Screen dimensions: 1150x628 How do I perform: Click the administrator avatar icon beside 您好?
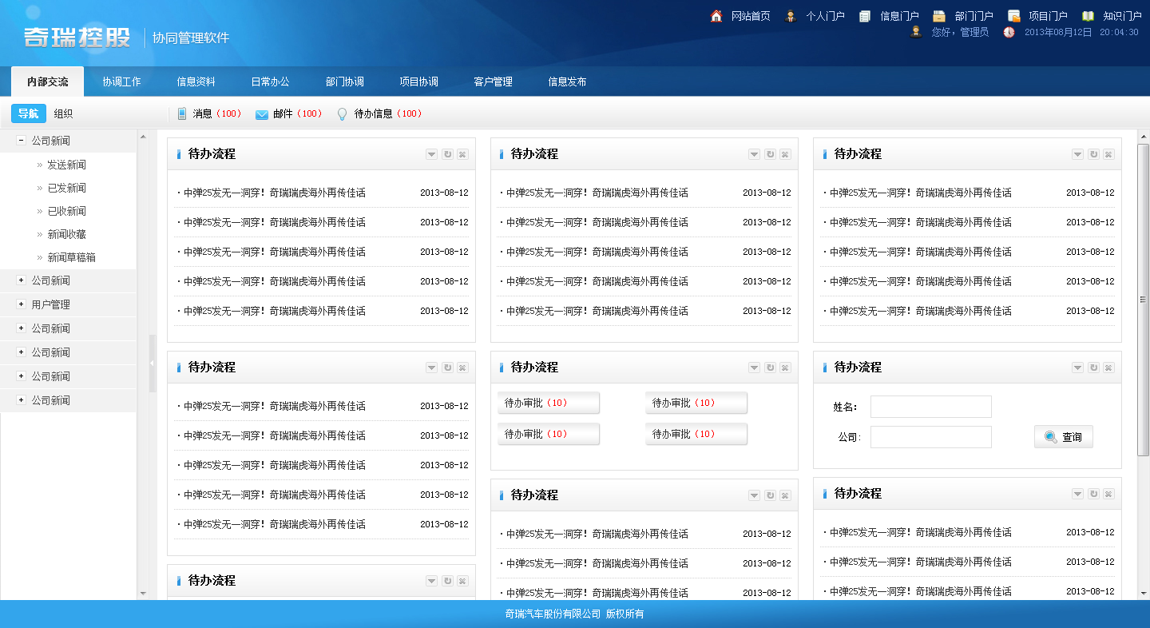pyautogui.click(x=916, y=32)
